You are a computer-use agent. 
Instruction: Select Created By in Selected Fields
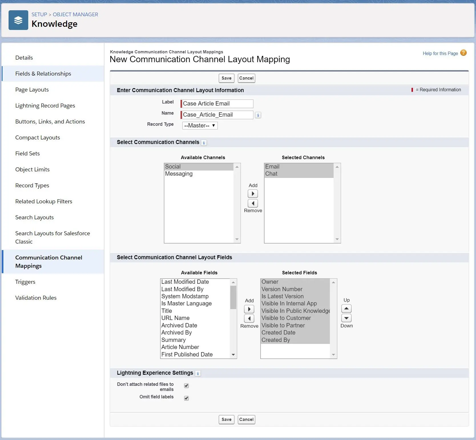[x=295, y=340]
